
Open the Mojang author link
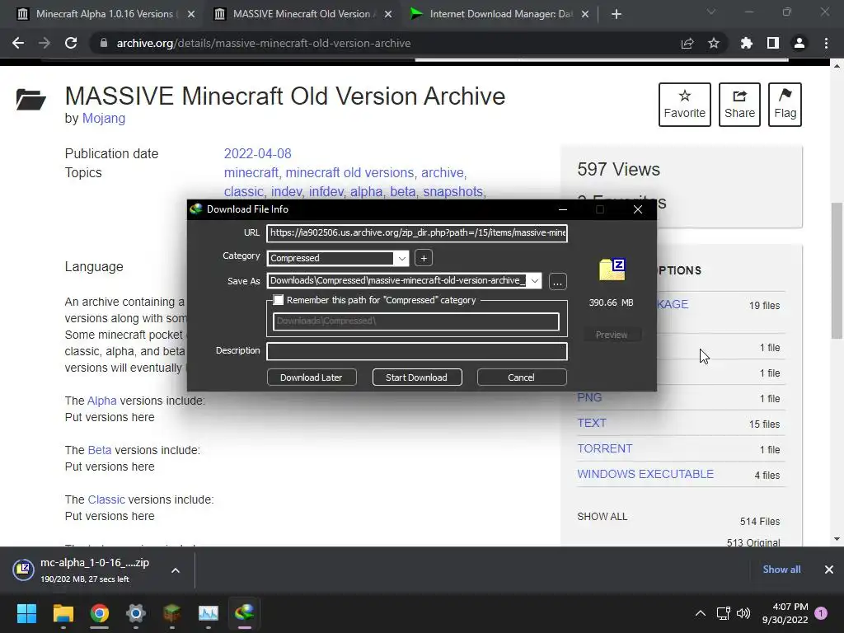tap(104, 119)
